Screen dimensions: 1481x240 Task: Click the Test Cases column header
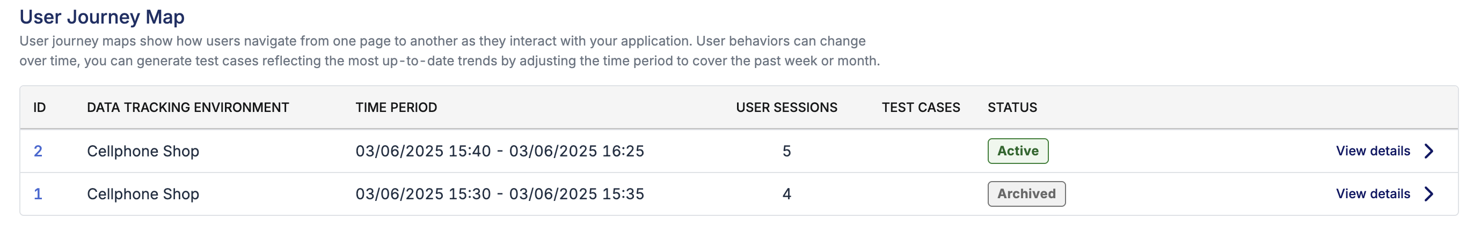(x=921, y=107)
